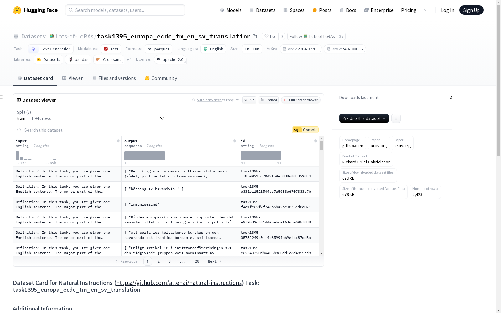Click the Text Generation task tag
This screenshot has width=501, height=313.
pos(51,49)
